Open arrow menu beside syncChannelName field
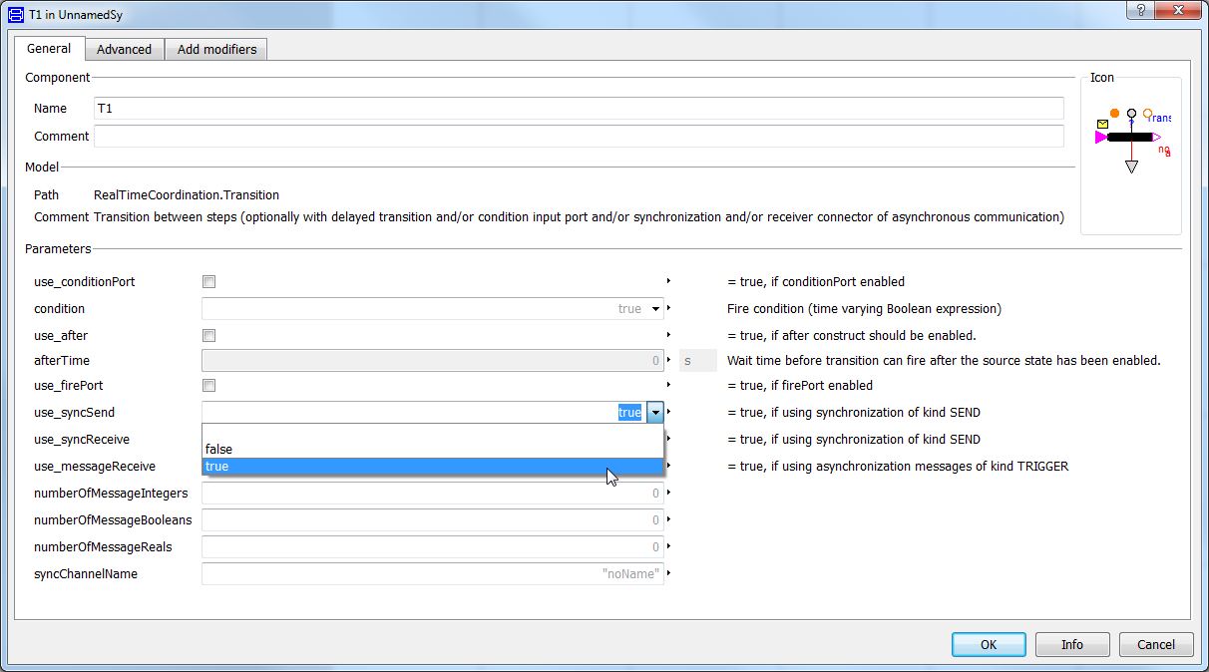 pyautogui.click(x=668, y=573)
